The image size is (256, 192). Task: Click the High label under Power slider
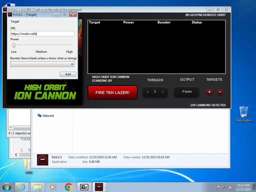point(69,52)
